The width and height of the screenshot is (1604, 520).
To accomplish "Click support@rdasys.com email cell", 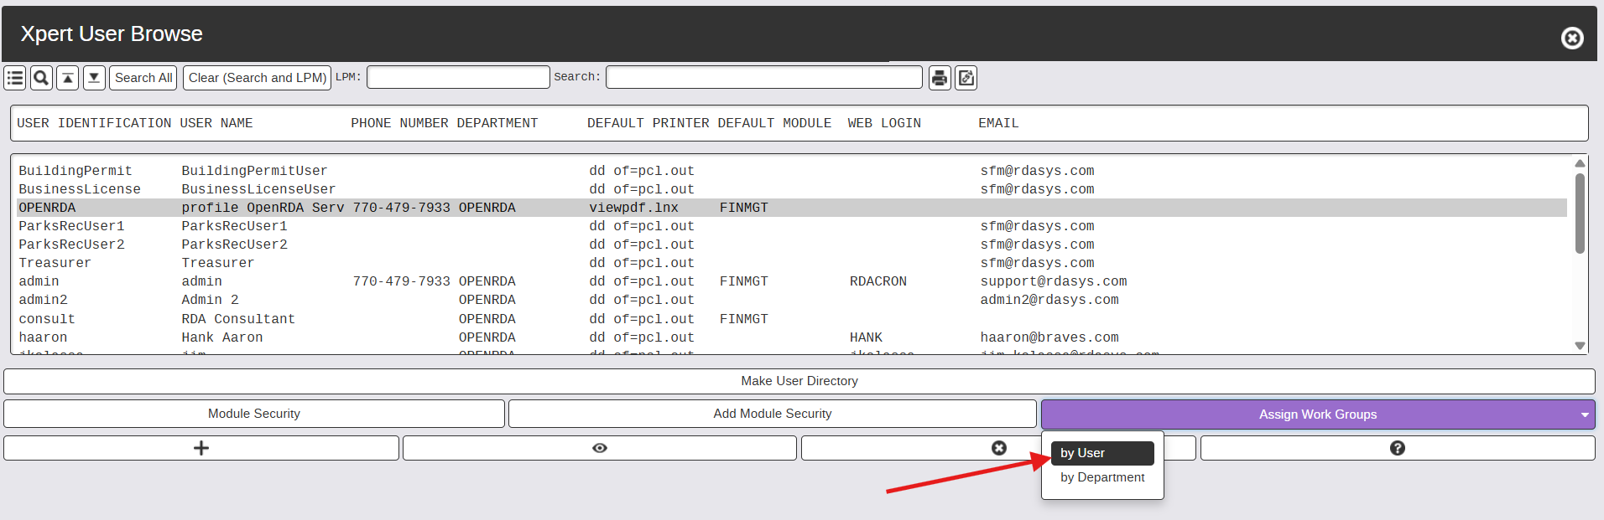I will coord(1054,281).
